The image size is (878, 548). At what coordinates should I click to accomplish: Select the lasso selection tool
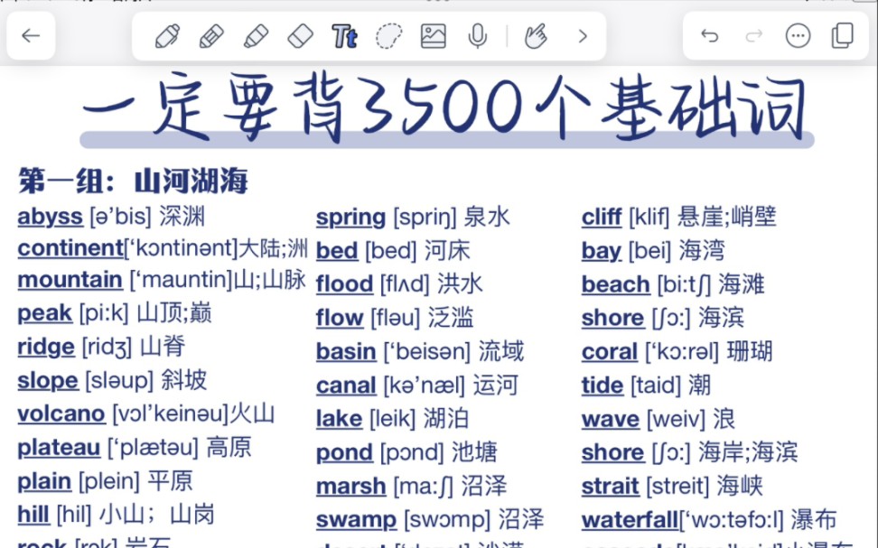click(x=387, y=36)
